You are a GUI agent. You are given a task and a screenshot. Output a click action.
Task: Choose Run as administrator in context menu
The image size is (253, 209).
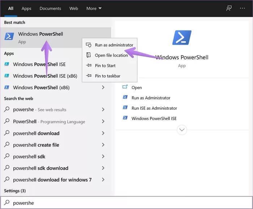click(x=110, y=45)
